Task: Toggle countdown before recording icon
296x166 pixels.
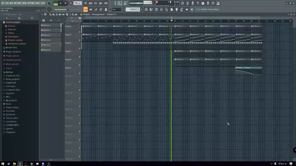Action: 96,3
